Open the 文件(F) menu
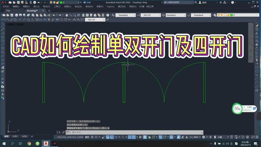261x147 pixels. tap(6, 7)
